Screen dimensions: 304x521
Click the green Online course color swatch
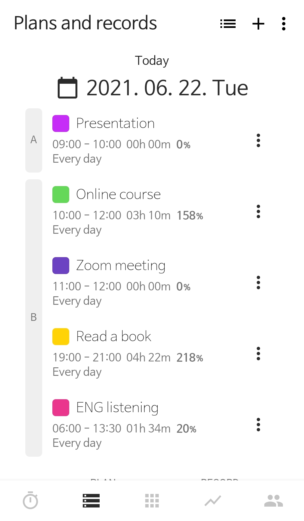[x=61, y=195]
